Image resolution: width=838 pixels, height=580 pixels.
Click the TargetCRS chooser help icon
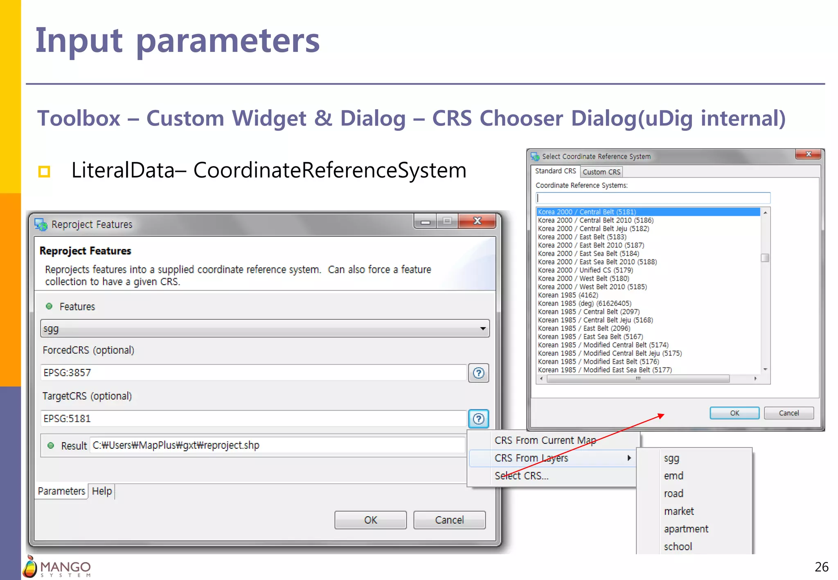point(478,418)
